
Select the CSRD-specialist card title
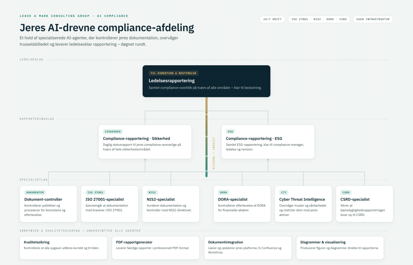tap(355, 199)
